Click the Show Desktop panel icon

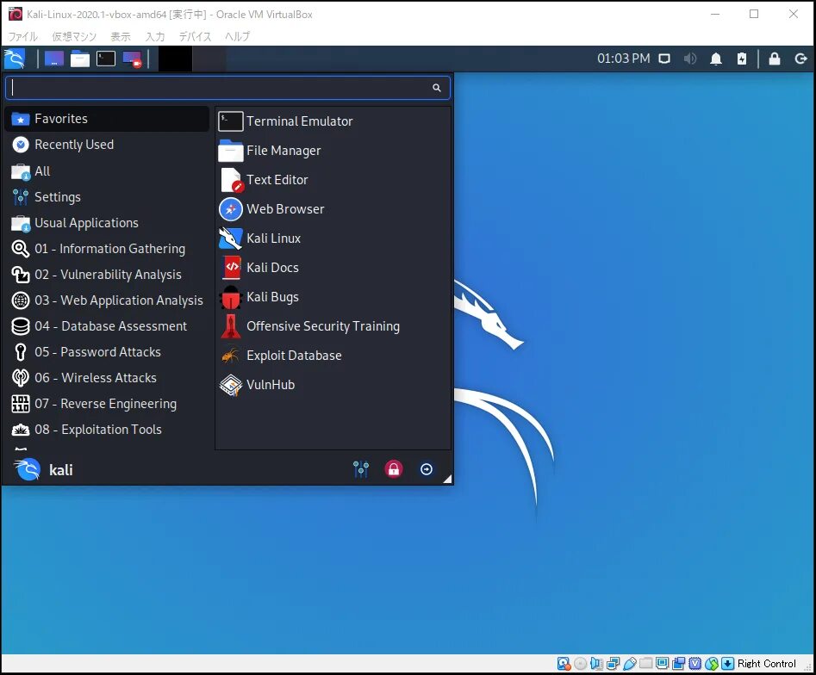click(x=54, y=59)
